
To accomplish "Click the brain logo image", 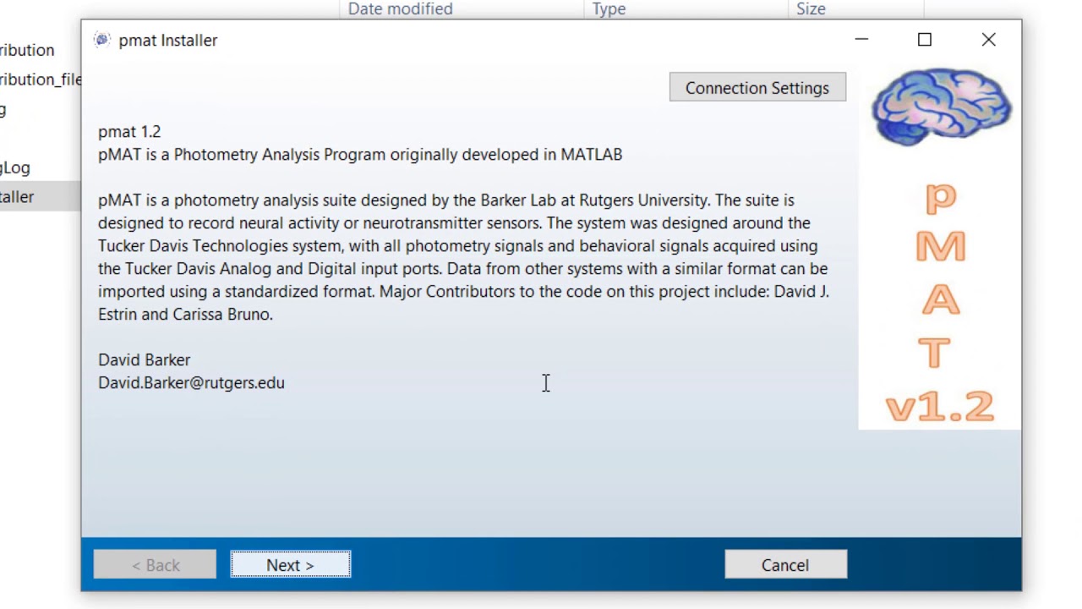I will coord(941,107).
